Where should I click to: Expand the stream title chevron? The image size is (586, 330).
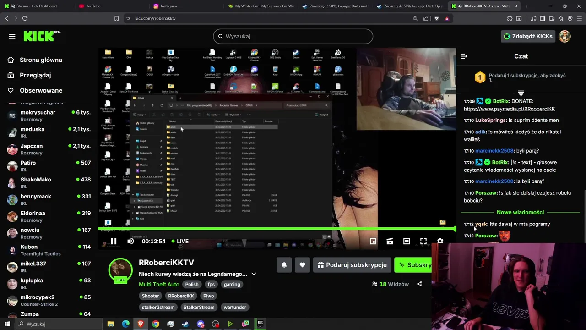pyautogui.click(x=254, y=274)
